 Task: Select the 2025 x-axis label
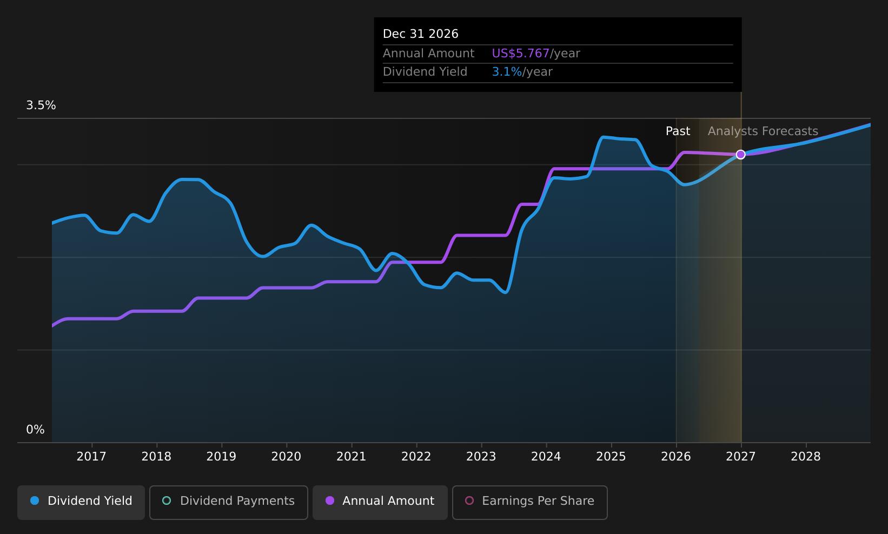[x=611, y=457]
